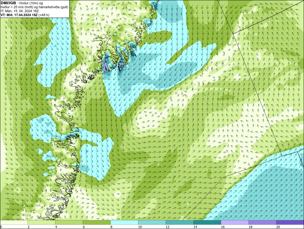
Task: Click the 2-4 m/s legend swatch
Action: tap(41, 222)
